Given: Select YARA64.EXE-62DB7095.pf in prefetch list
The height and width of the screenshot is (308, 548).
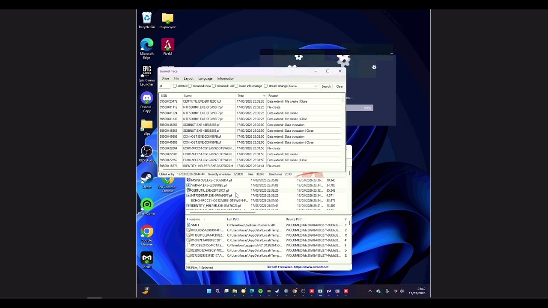Looking at the screenshot, I should click(x=209, y=185).
